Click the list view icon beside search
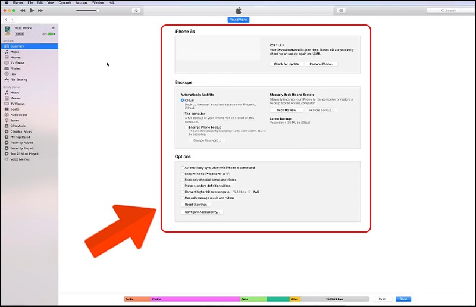Screen dimensions: 476x307 [342, 11]
